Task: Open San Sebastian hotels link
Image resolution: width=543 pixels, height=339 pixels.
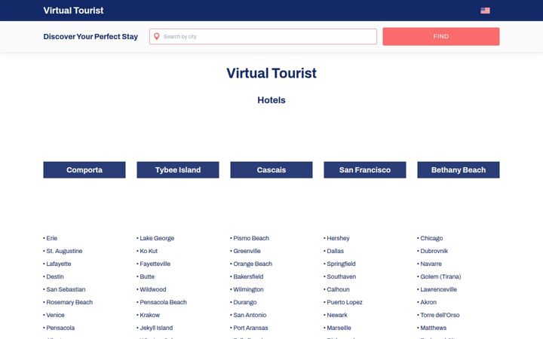Action: (x=66, y=289)
